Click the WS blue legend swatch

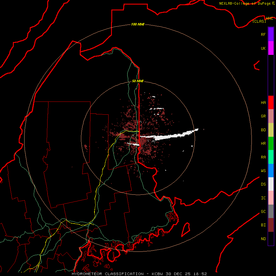coord(271,171)
